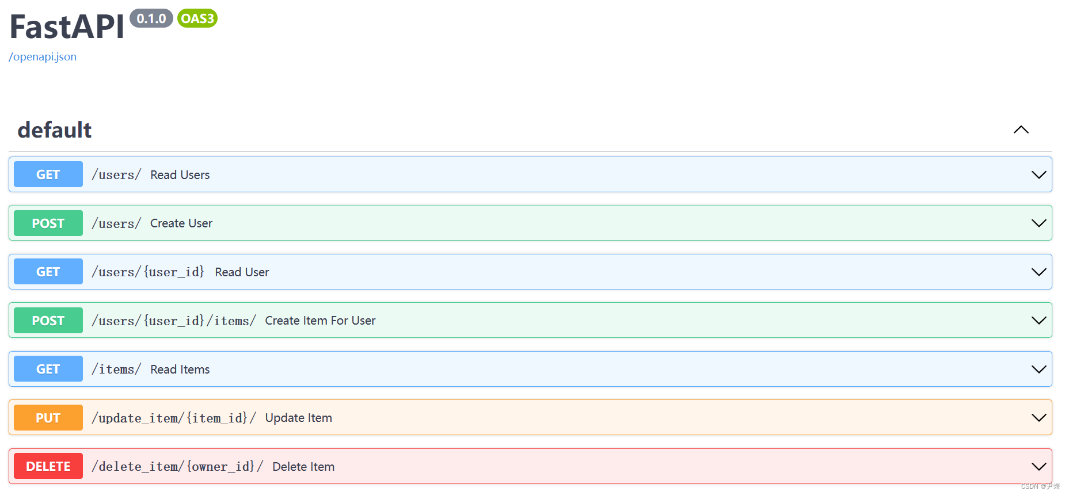
Task: Click the Read User summary text
Action: coord(242,272)
